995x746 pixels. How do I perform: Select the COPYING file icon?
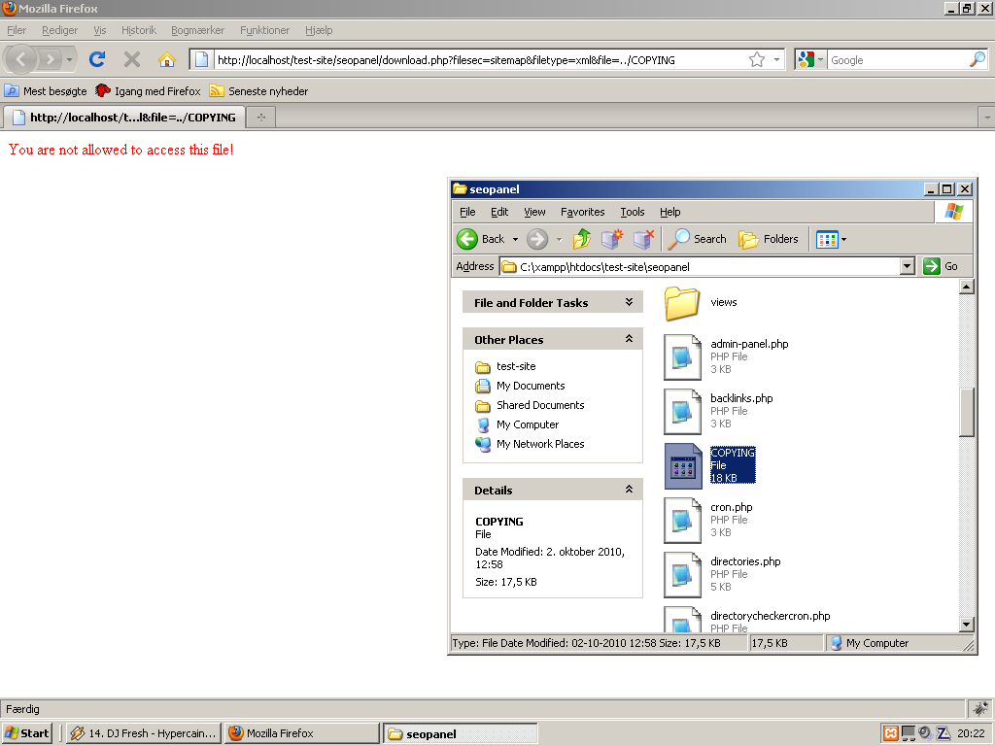[683, 466]
